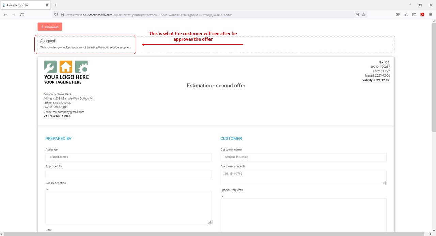Open a new browser tab

[56, 5]
